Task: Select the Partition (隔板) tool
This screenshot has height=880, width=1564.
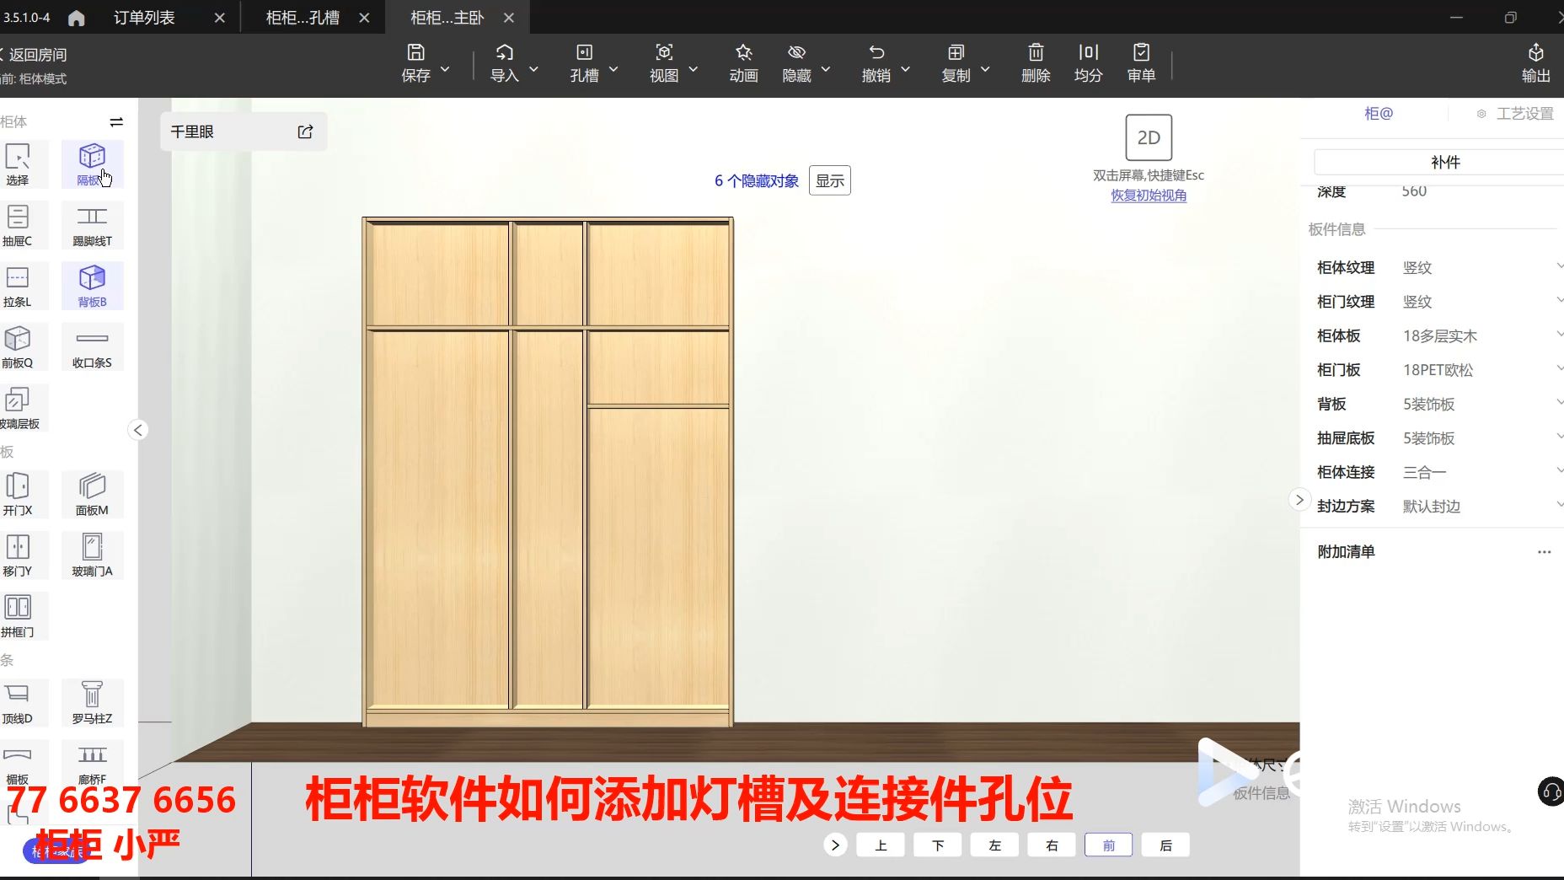Action: point(92,164)
